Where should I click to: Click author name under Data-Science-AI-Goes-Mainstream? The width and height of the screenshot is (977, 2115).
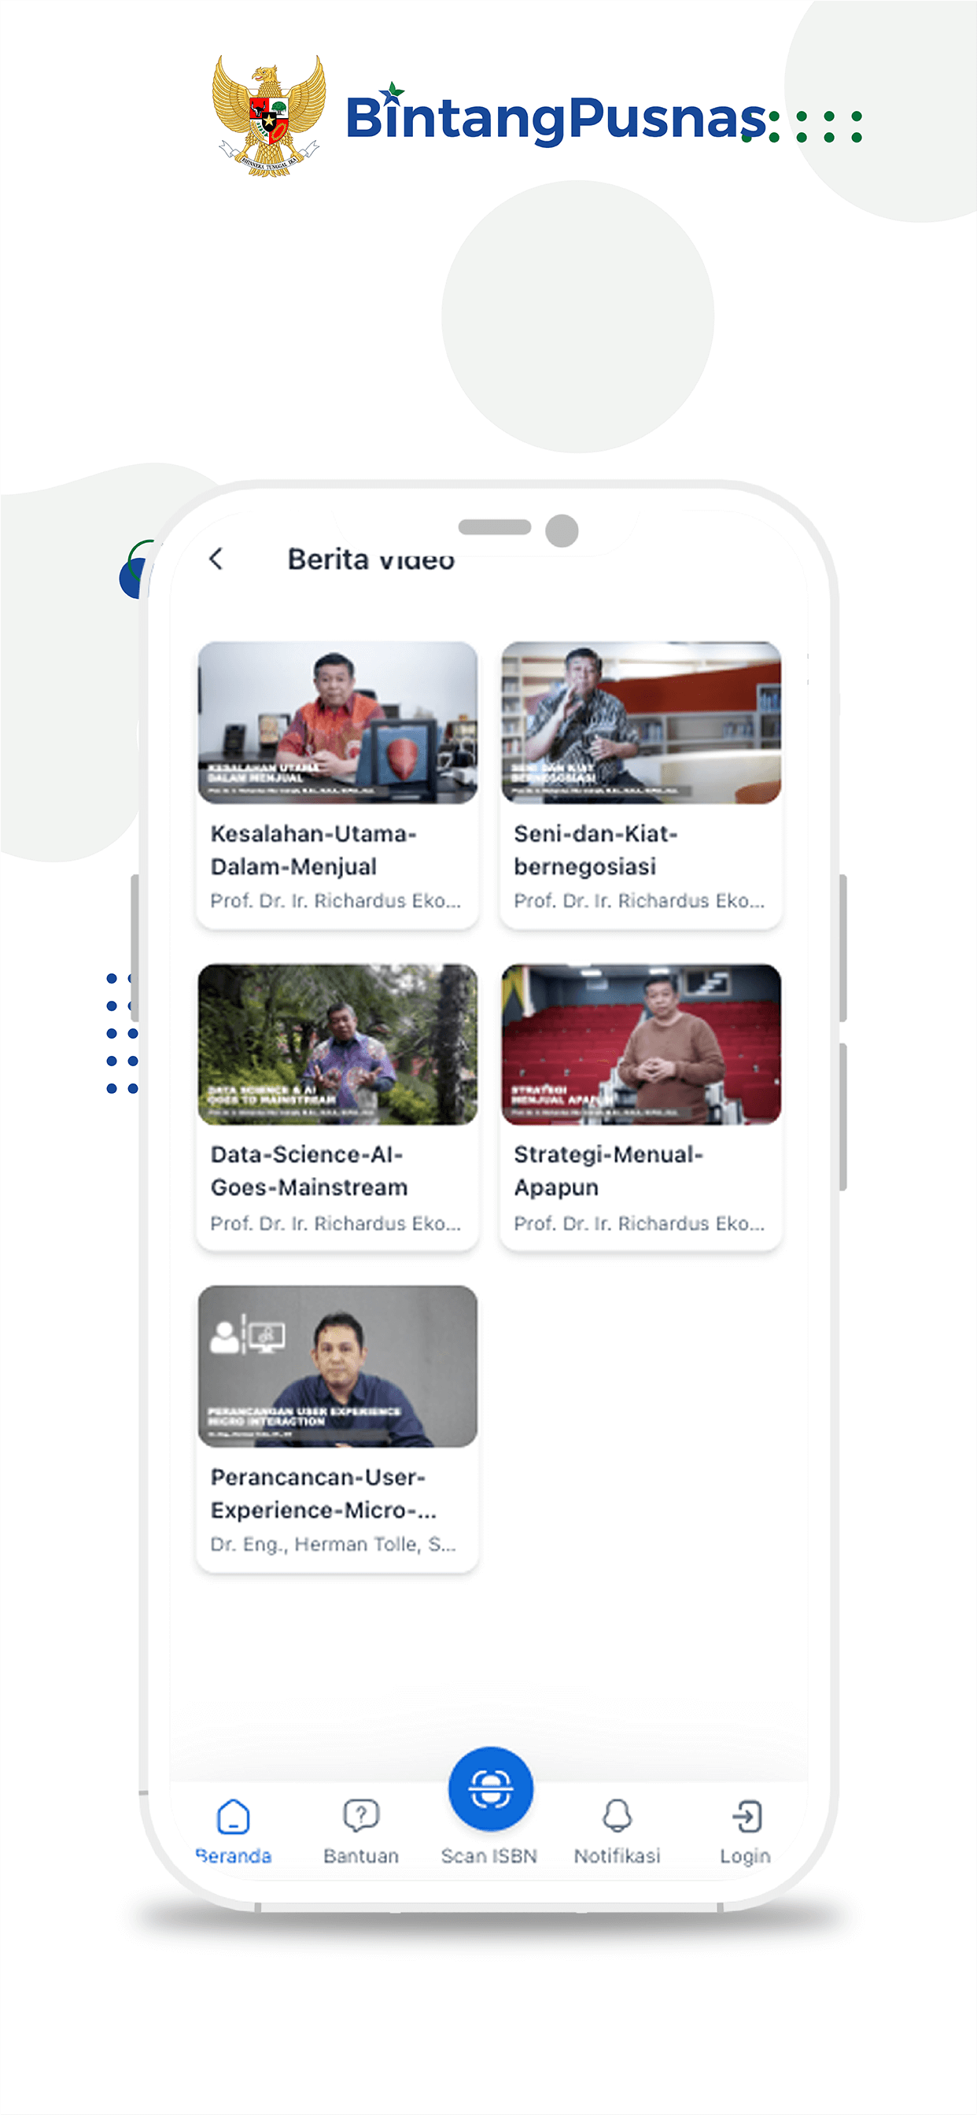(336, 1224)
